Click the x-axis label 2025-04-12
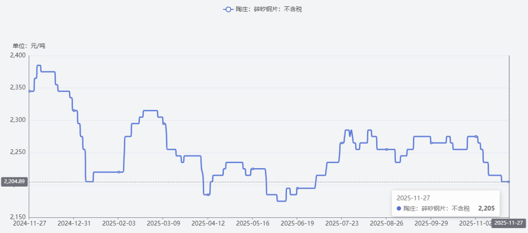Screen dimensions: 528x233 click(x=207, y=223)
